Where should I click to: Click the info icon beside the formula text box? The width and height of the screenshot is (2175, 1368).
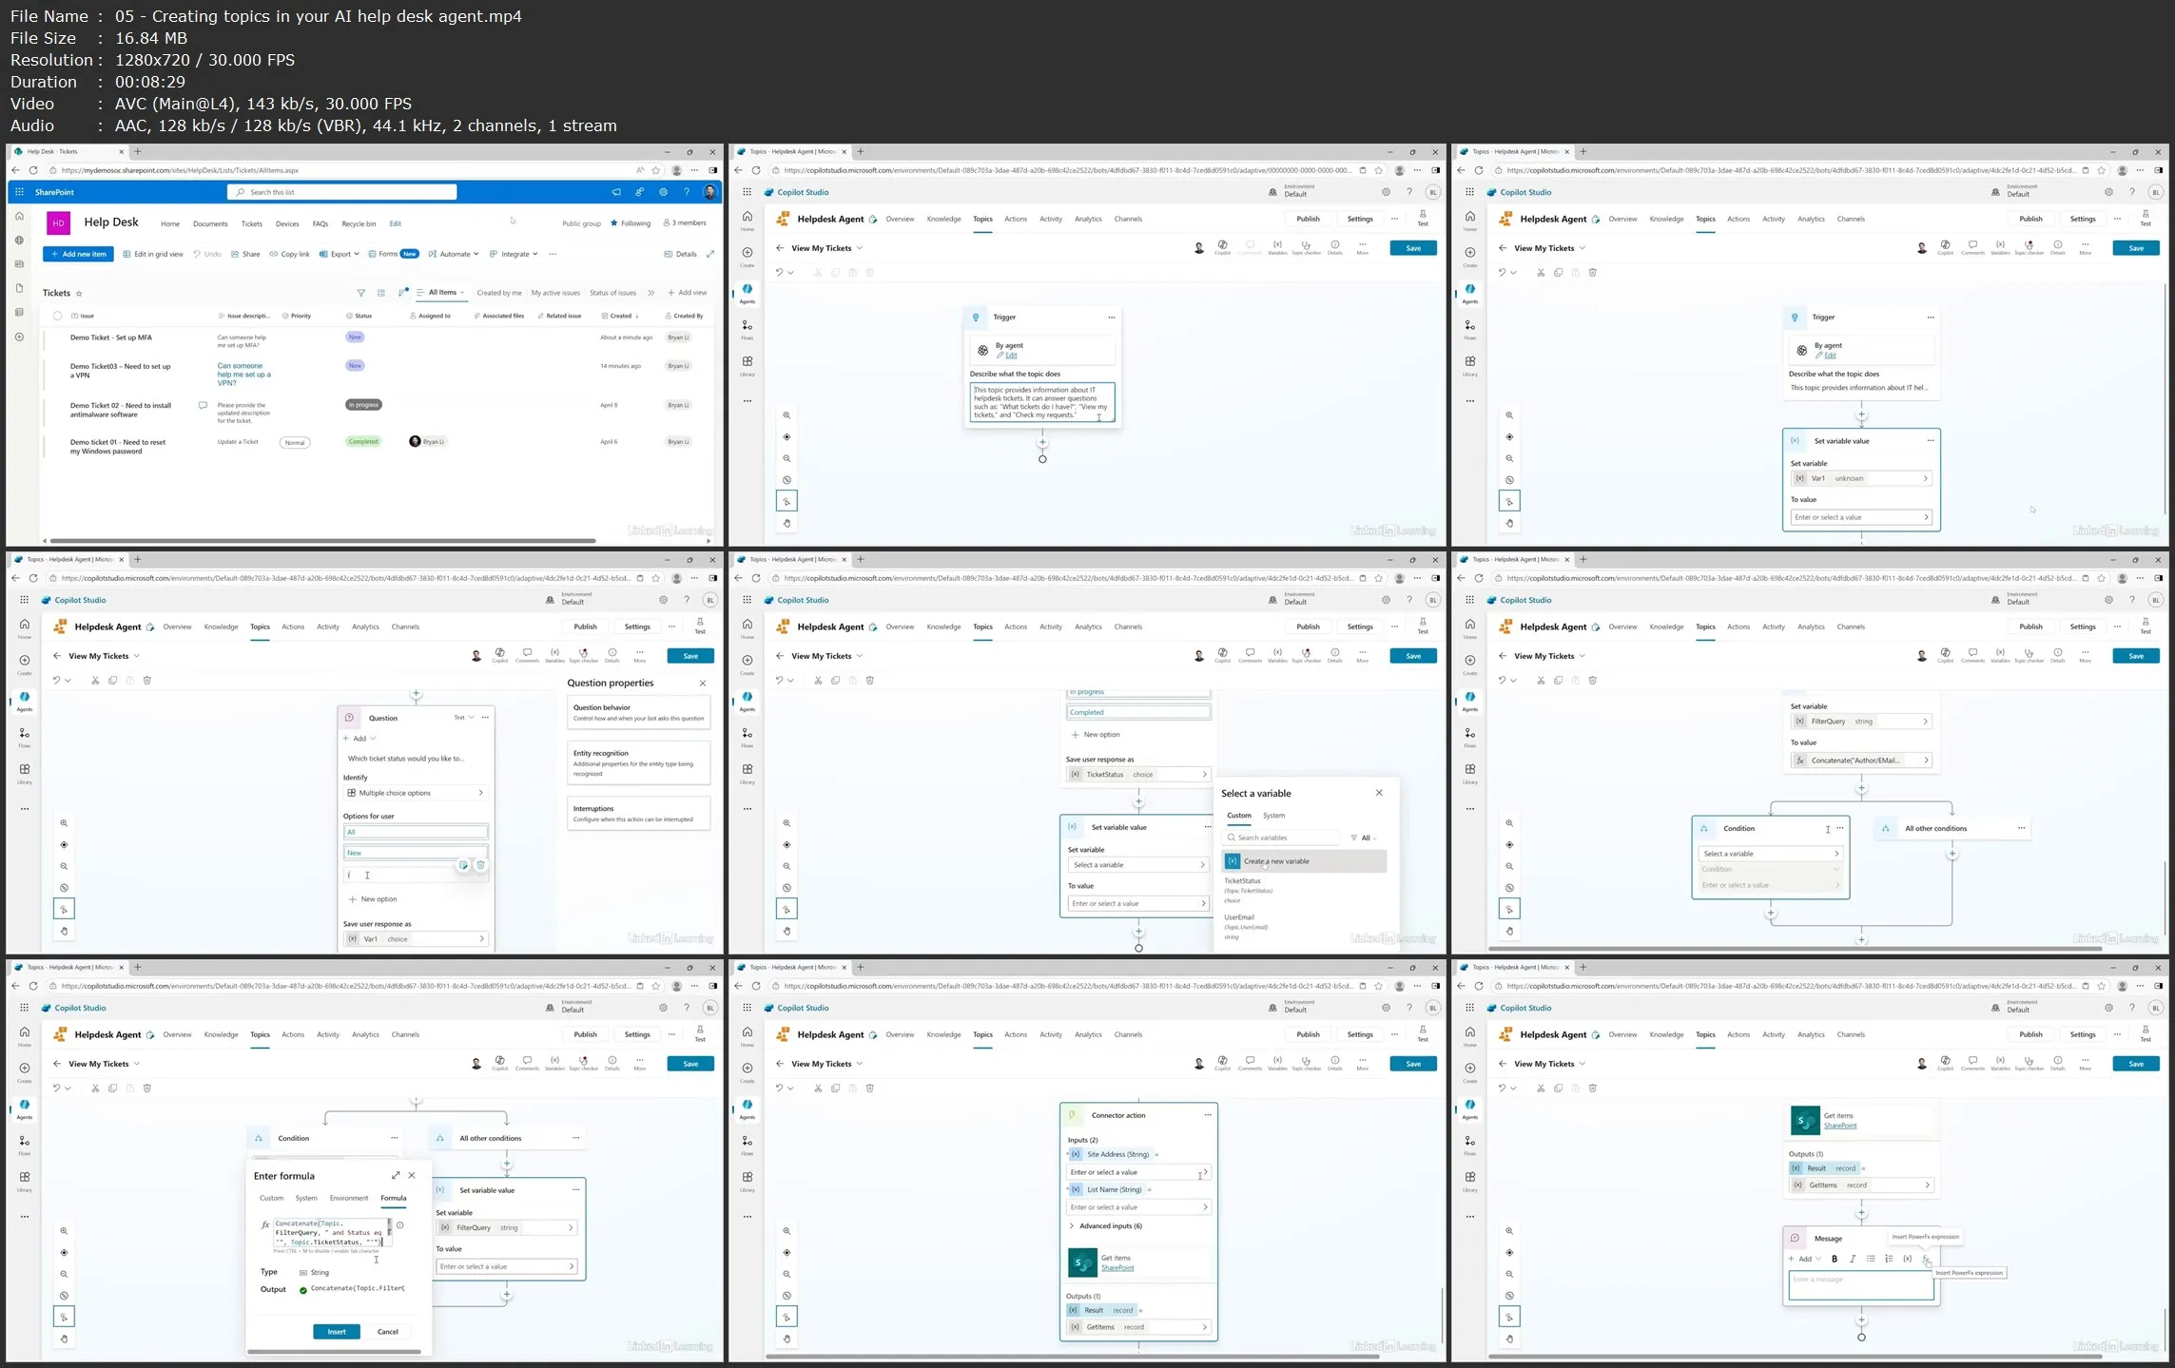(400, 1225)
